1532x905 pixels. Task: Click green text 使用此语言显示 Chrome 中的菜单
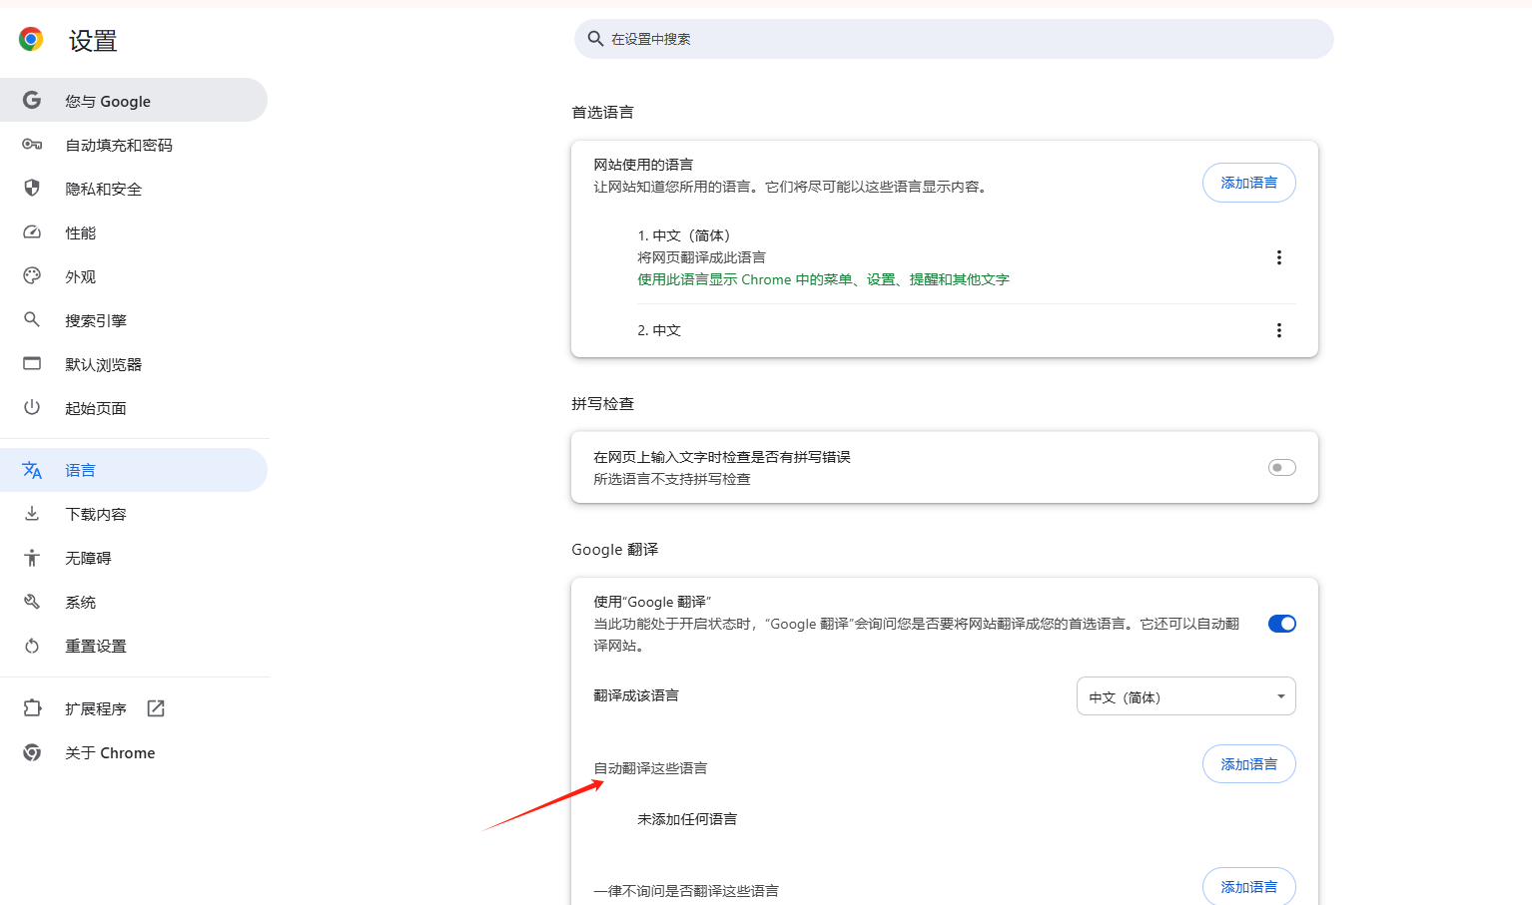823,279
